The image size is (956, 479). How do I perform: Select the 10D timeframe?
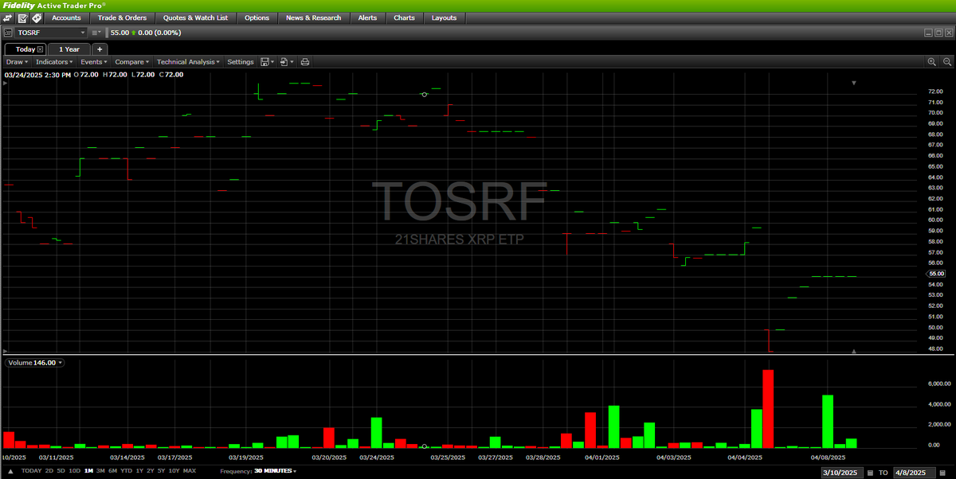pos(75,471)
